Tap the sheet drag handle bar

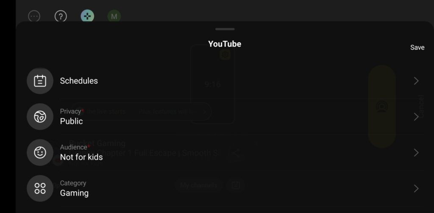click(225, 29)
